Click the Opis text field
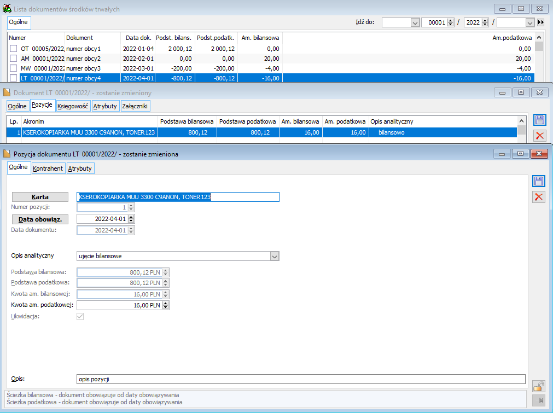Screen dimensions: 553x413 coord(301,379)
